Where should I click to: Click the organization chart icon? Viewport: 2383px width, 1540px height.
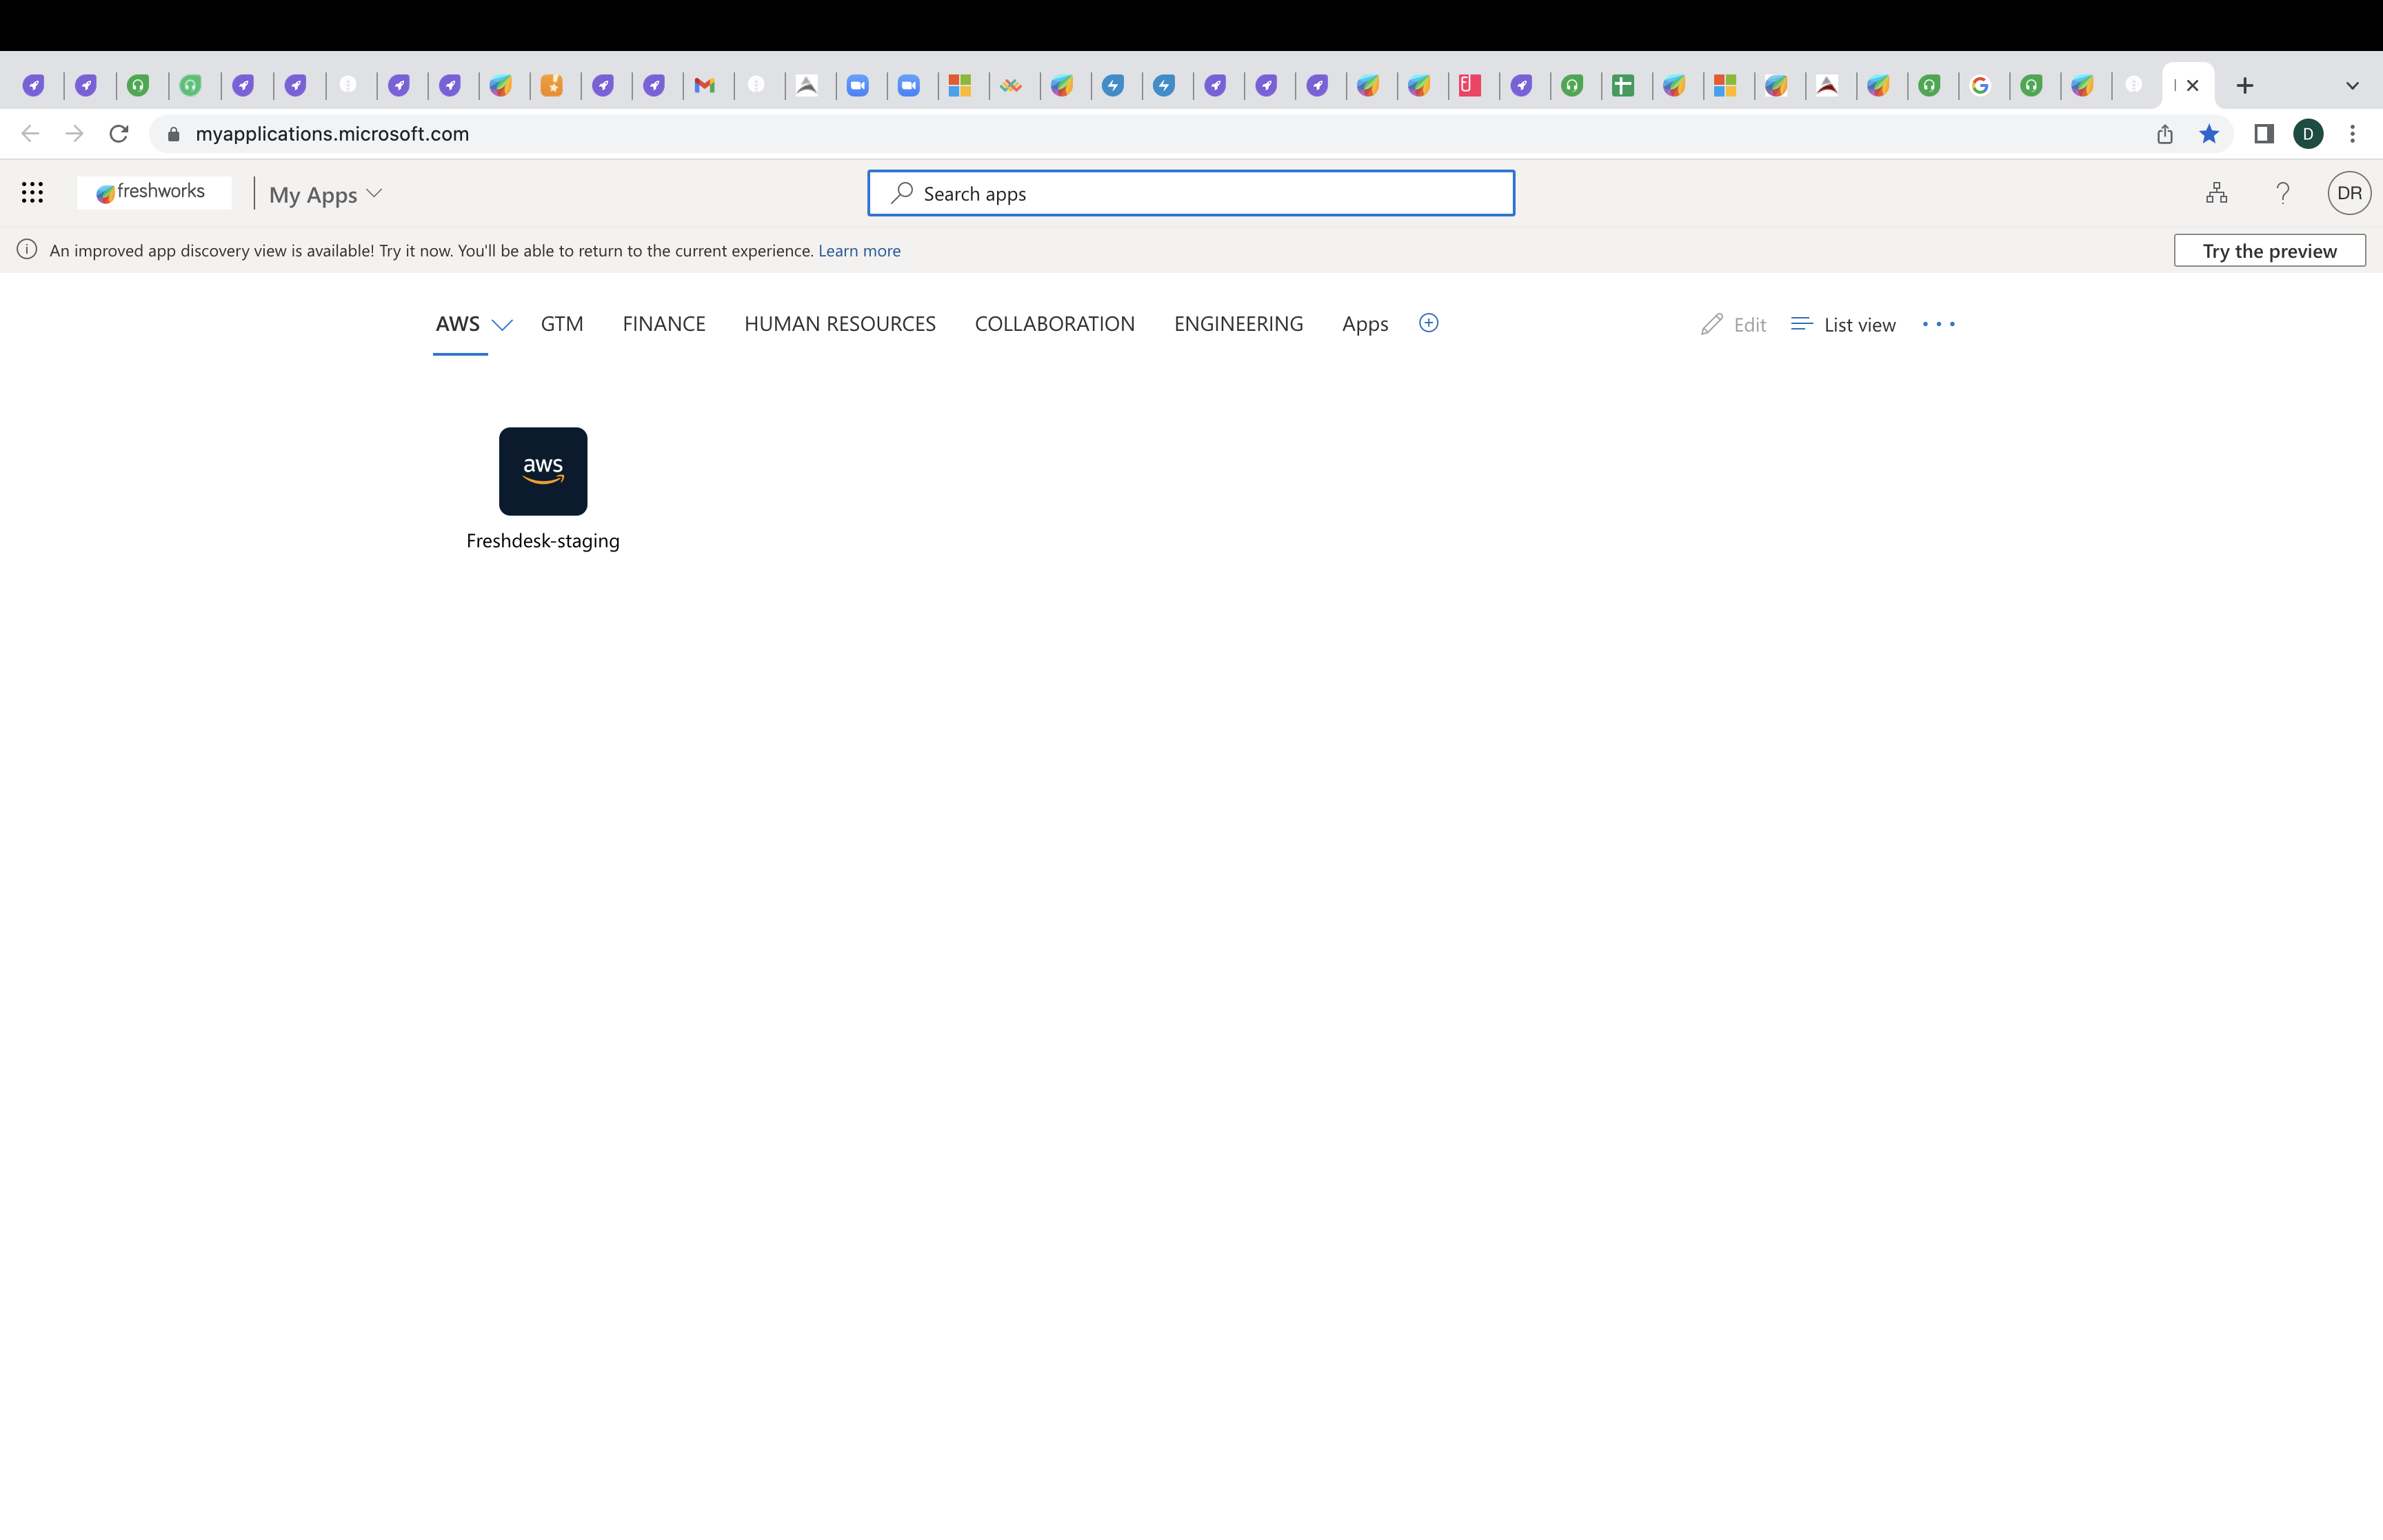pyautogui.click(x=2216, y=193)
